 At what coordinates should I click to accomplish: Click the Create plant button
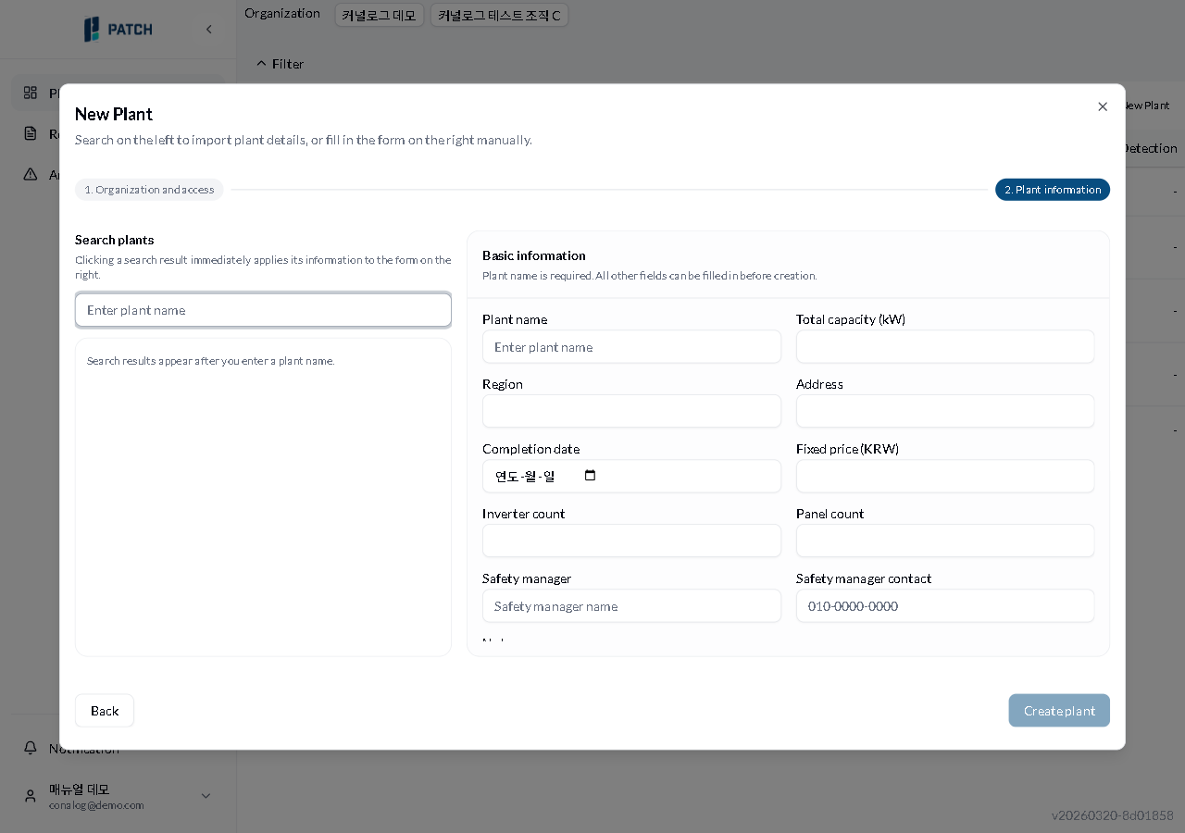point(1058,711)
